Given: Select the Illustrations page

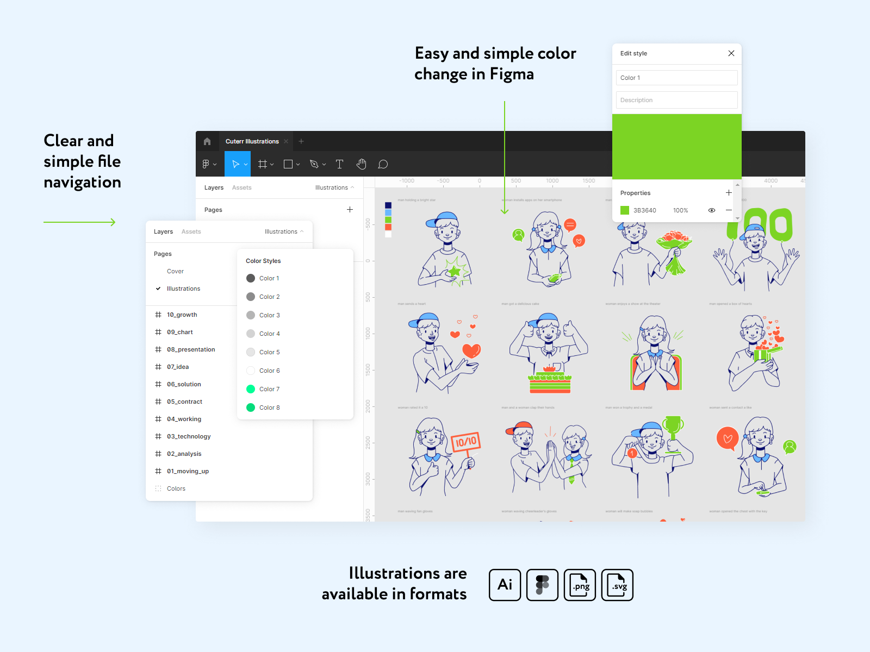Looking at the screenshot, I should (x=183, y=289).
